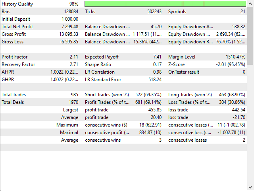
Task: Select Gross Loss value -6 595.85
Action: [69, 42]
